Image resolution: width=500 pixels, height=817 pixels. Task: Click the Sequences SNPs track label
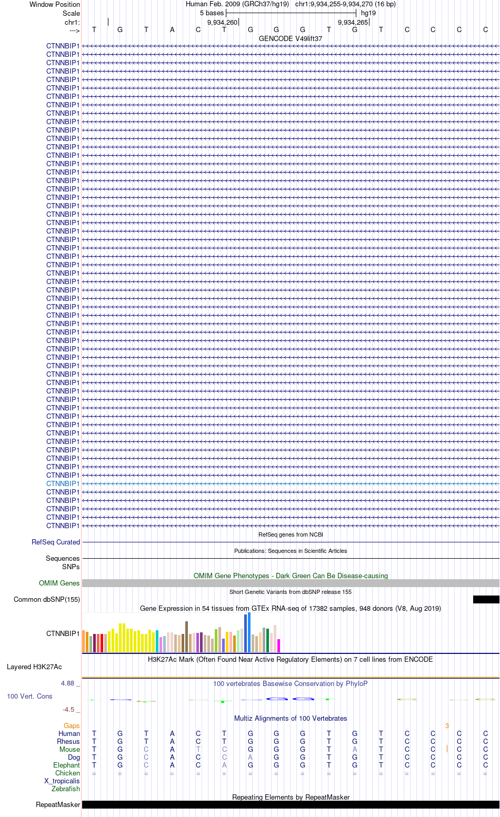pyautogui.click(x=63, y=562)
